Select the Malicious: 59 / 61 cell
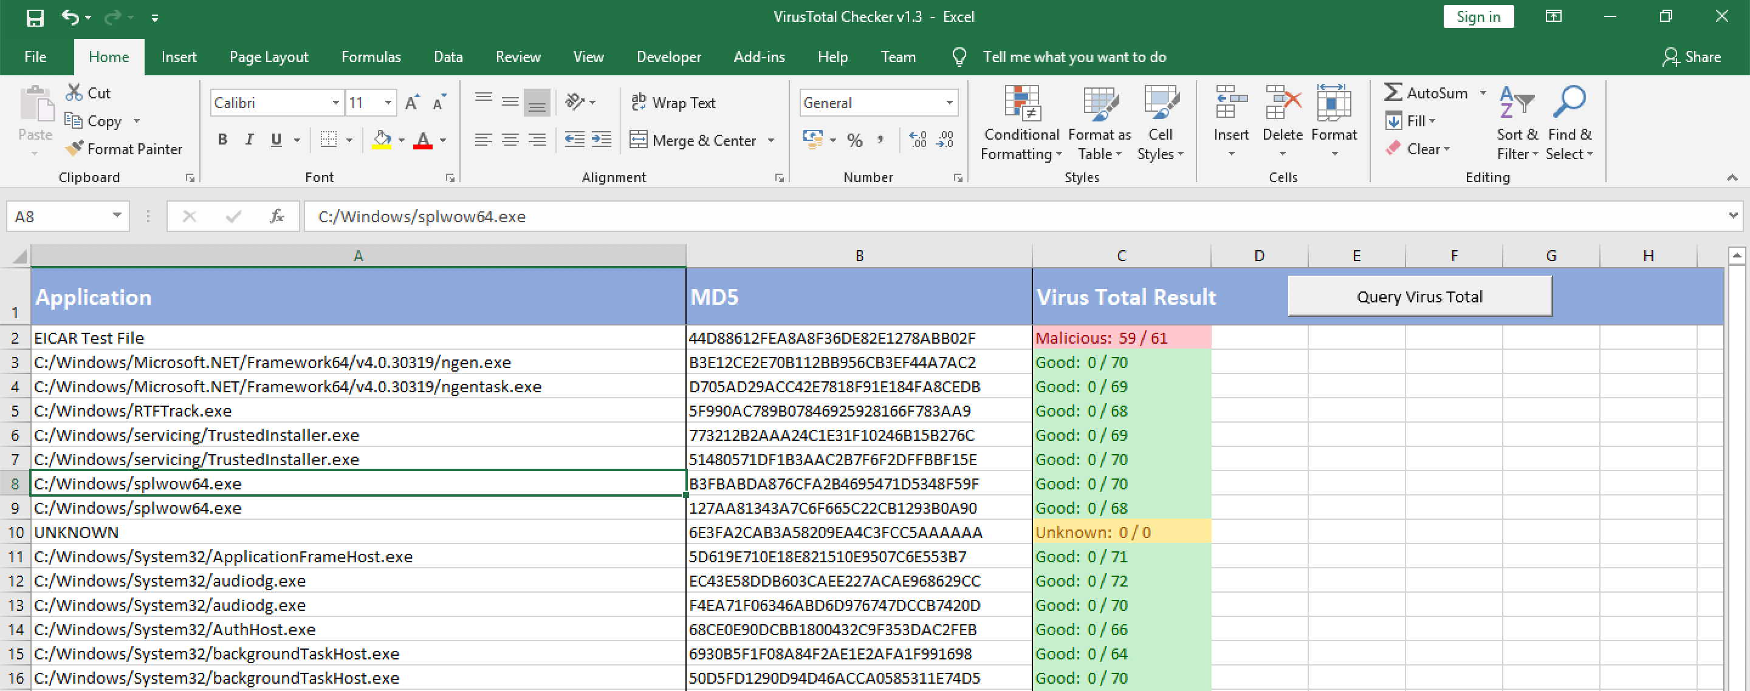The image size is (1750, 691). (x=1121, y=338)
